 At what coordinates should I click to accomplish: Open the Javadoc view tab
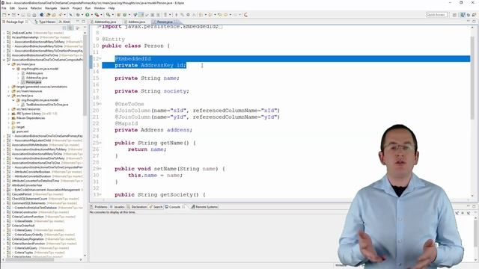[118, 207]
